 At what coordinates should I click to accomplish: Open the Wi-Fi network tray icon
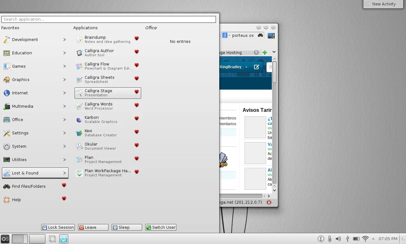tap(365, 239)
